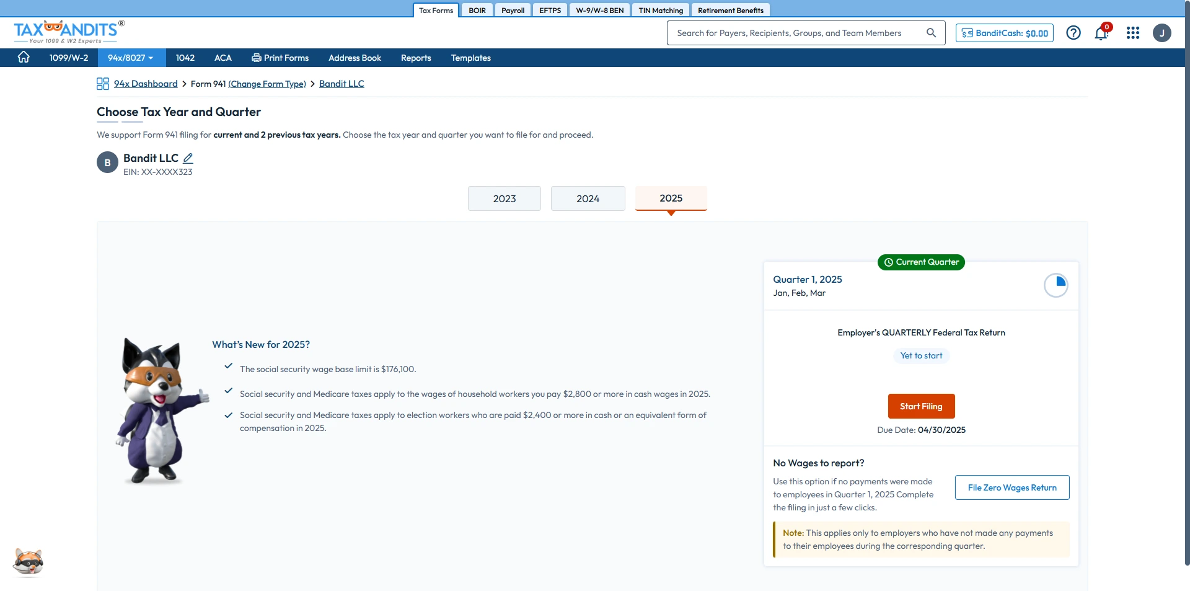Click the Start Filing button
The height and width of the screenshot is (591, 1190).
pyautogui.click(x=921, y=406)
